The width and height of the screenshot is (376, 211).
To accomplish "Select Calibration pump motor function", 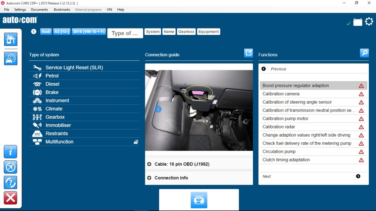I will (x=314, y=119).
